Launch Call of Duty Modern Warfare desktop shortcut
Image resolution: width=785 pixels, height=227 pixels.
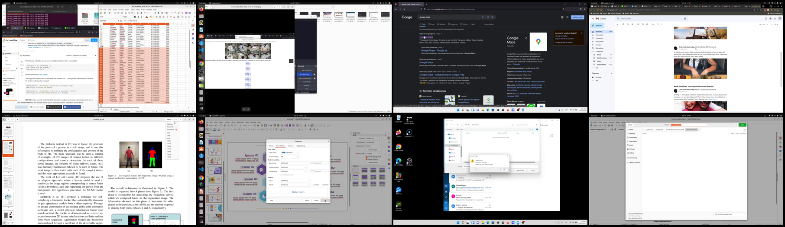pyautogui.click(x=409, y=120)
